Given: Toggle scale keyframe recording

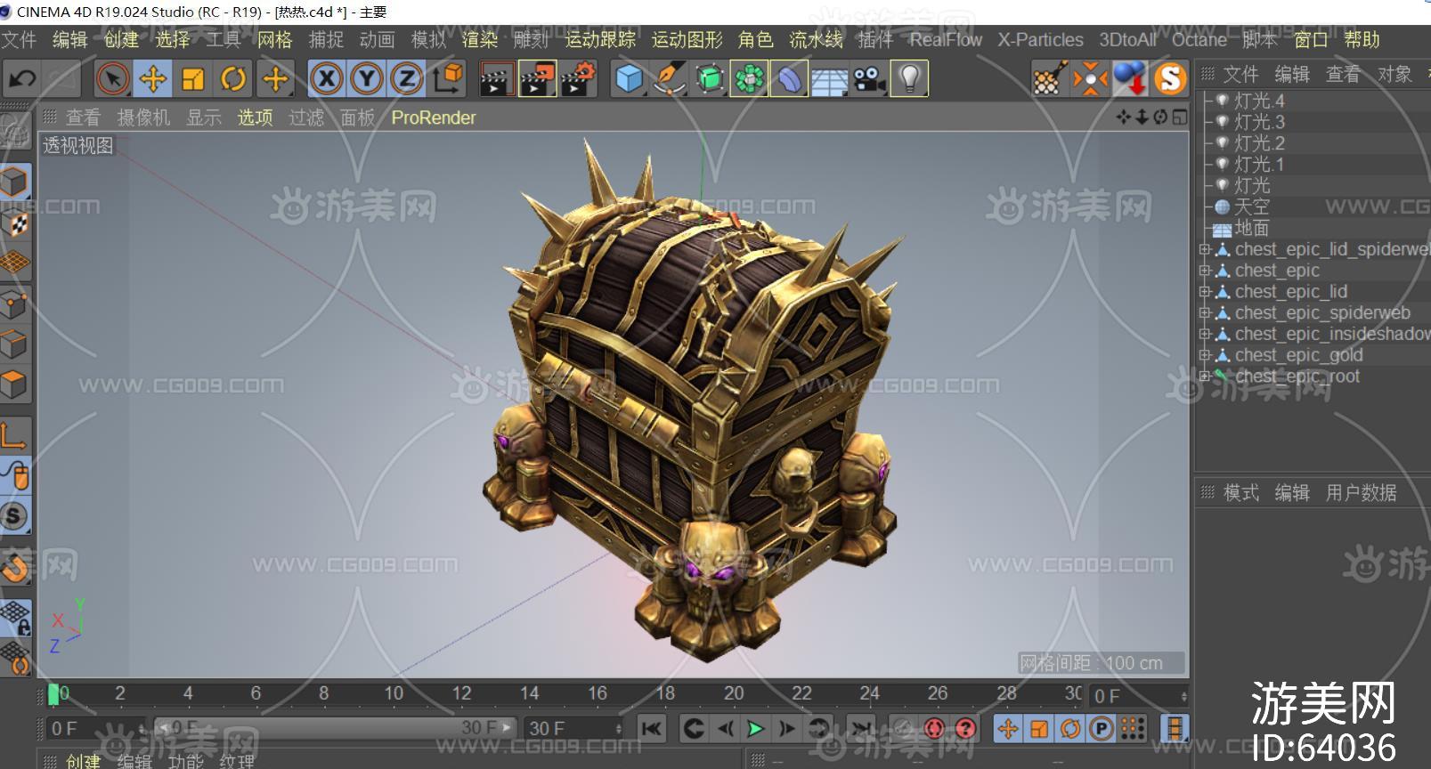Looking at the screenshot, I should [1039, 729].
